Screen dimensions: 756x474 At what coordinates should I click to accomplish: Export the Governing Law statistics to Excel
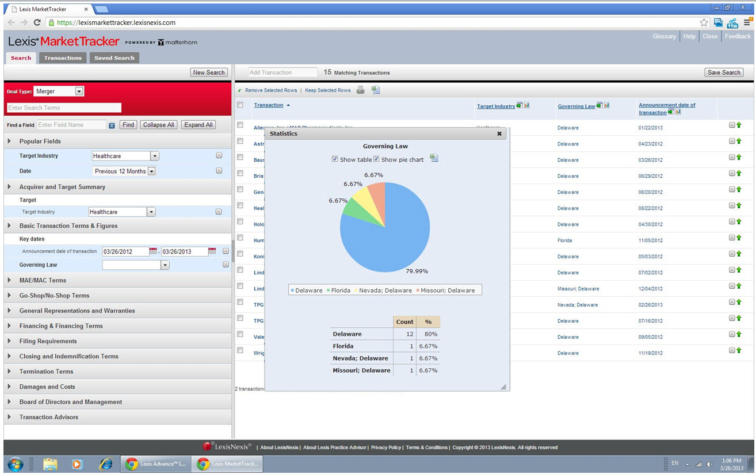434,157
